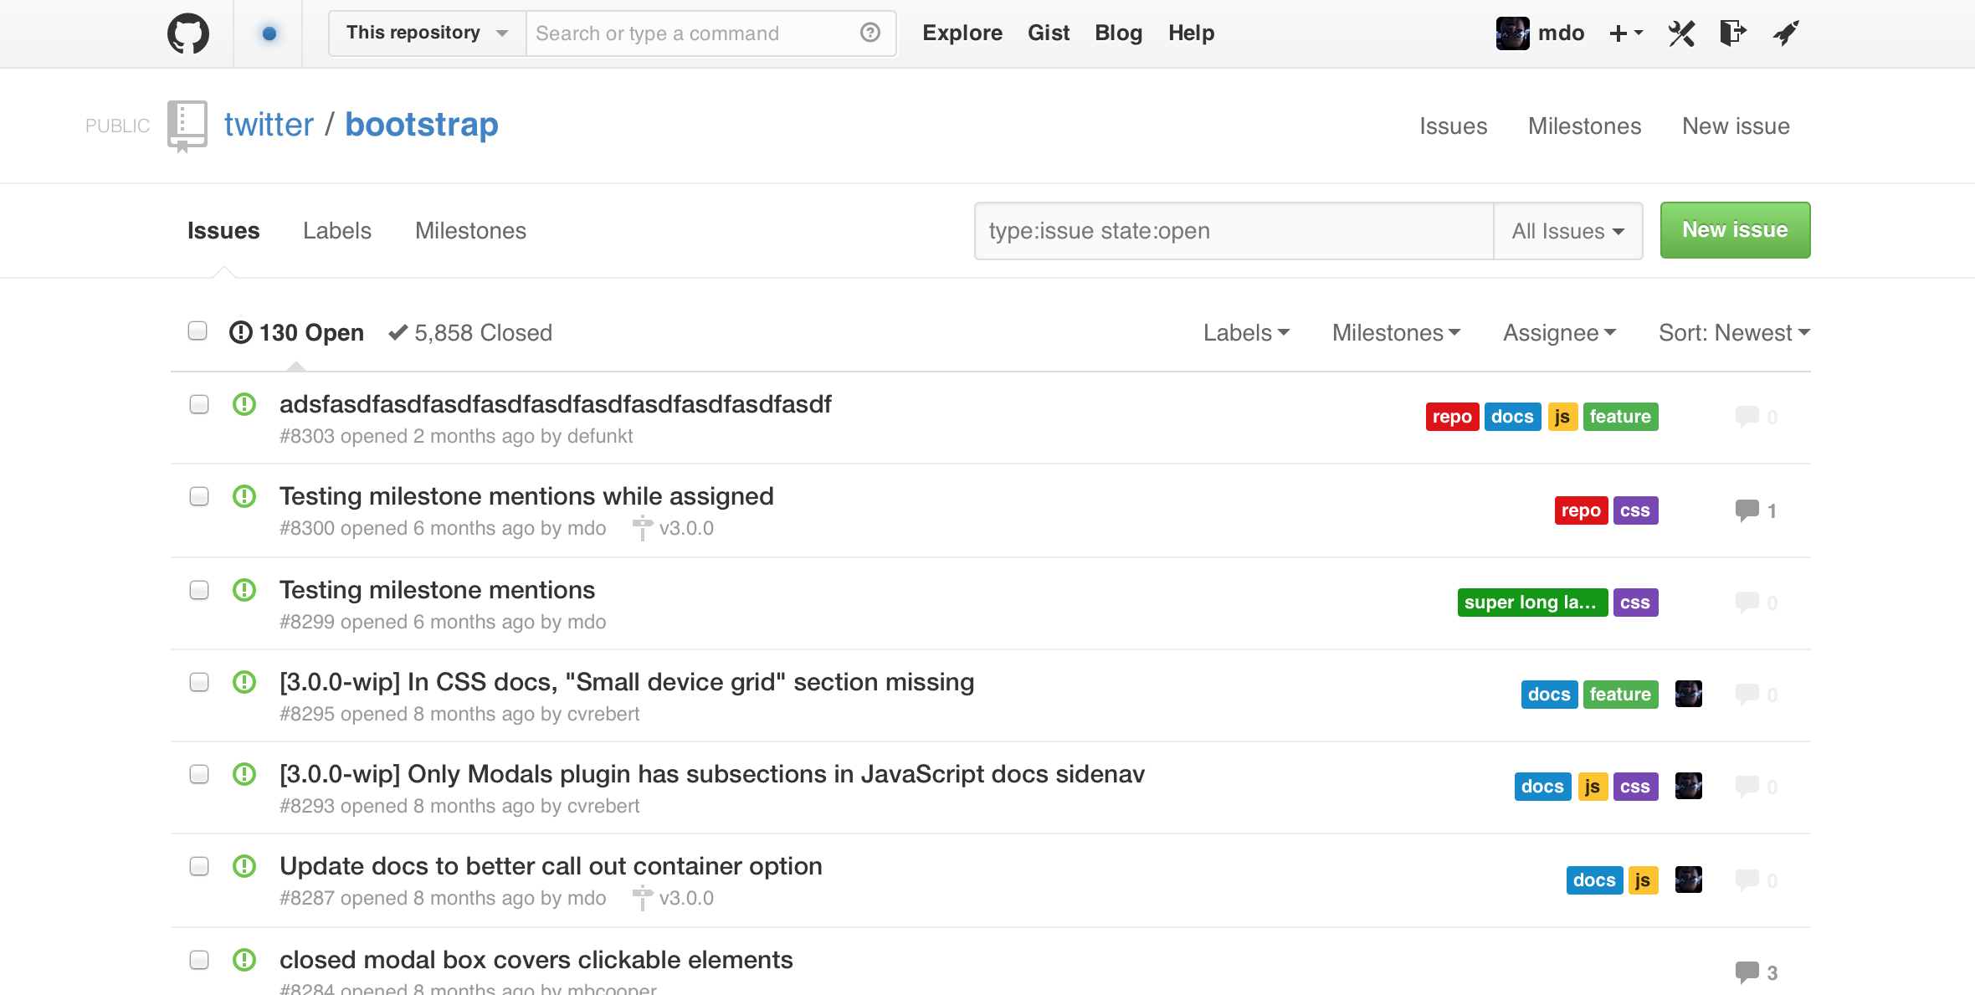Click comment bubble with 3 on modal box issue
The width and height of the screenshot is (1975, 995).
click(1747, 972)
